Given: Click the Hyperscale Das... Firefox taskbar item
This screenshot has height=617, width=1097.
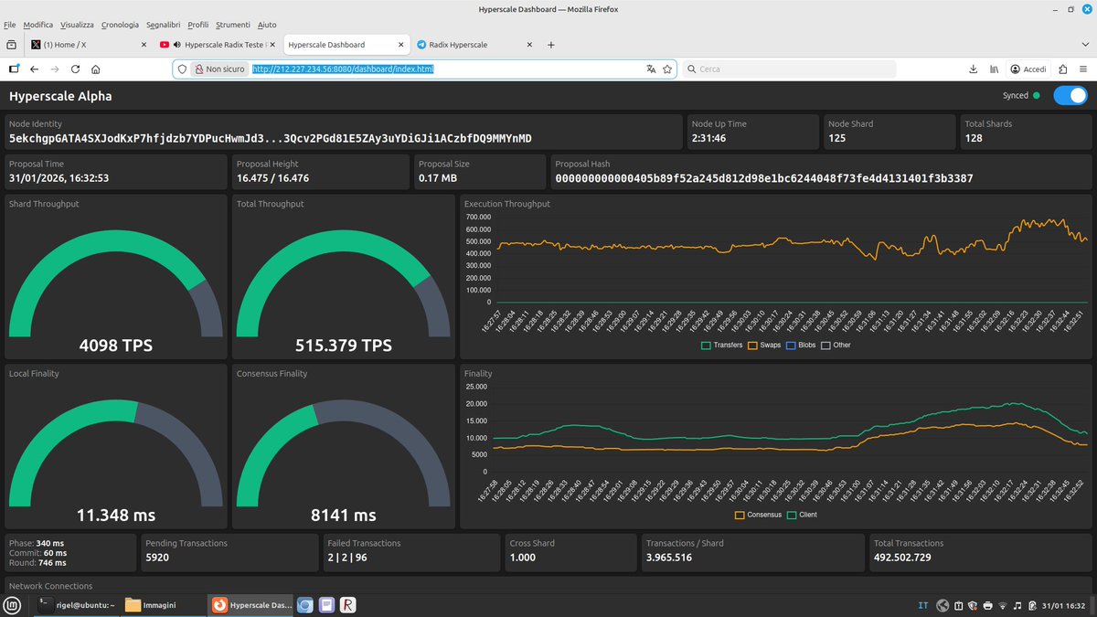Looking at the screenshot, I should [250, 605].
